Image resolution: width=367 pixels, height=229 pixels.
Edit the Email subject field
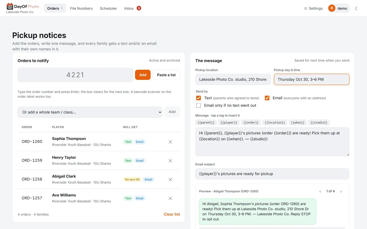(272, 174)
